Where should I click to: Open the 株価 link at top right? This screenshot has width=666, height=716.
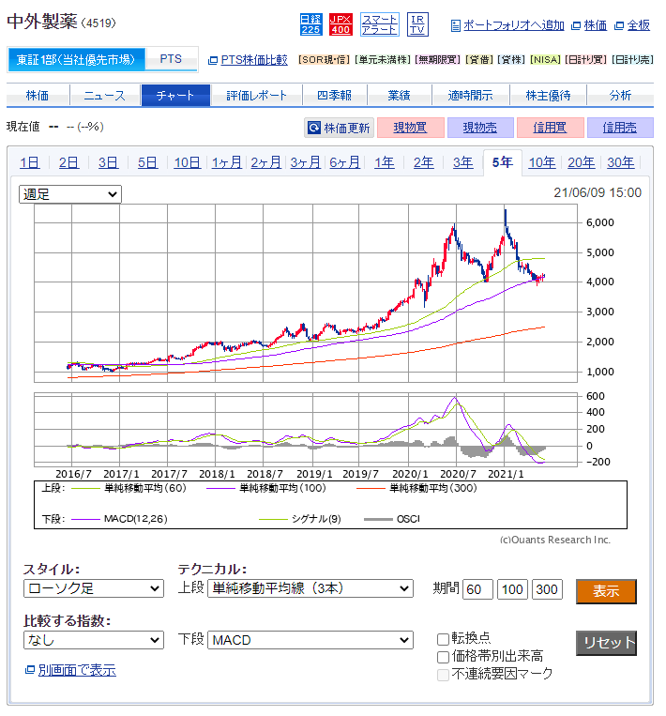pos(596,25)
